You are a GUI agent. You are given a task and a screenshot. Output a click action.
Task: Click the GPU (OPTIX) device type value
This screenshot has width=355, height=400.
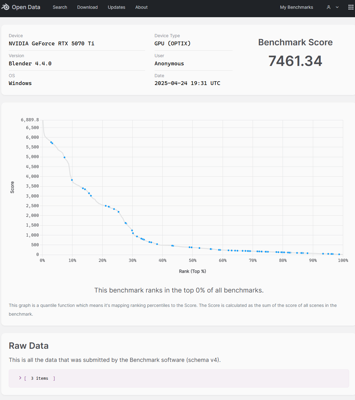point(172,43)
